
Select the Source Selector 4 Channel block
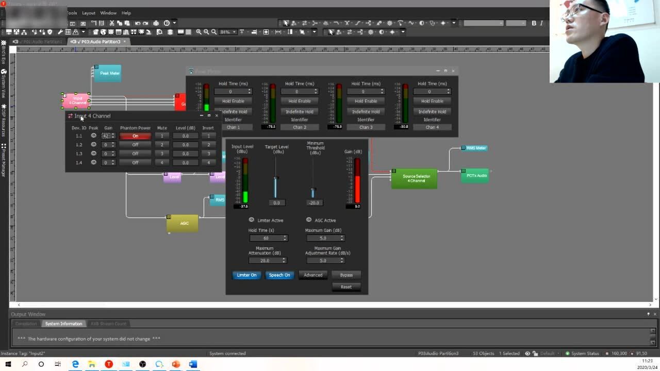coord(415,178)
